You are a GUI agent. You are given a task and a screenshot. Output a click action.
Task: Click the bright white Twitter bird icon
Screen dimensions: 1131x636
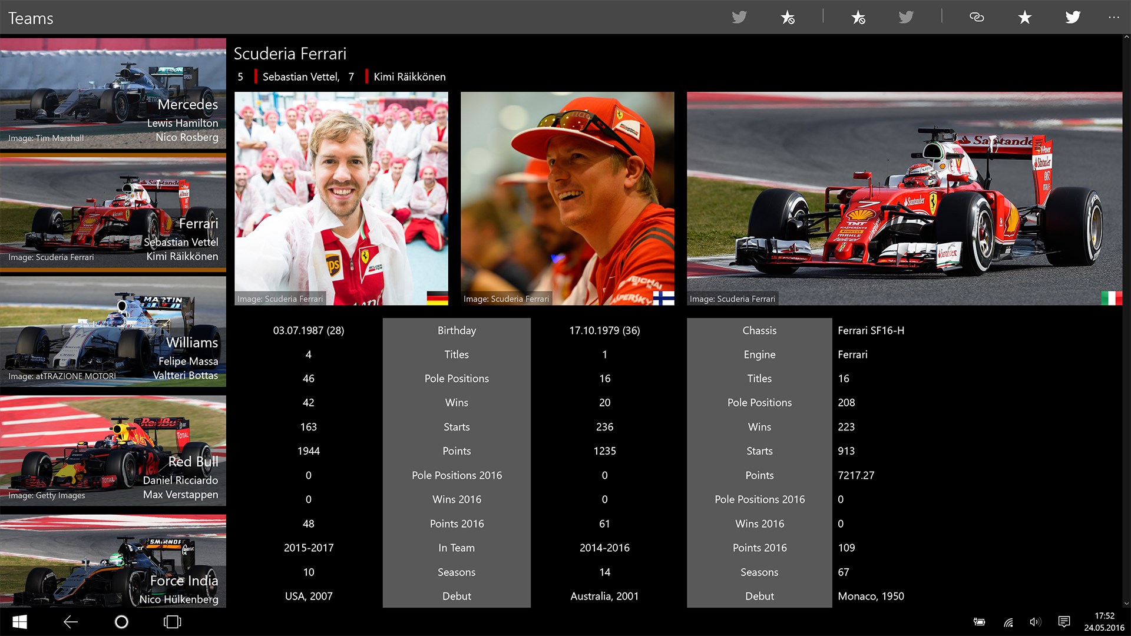(x=1073, y=17)
